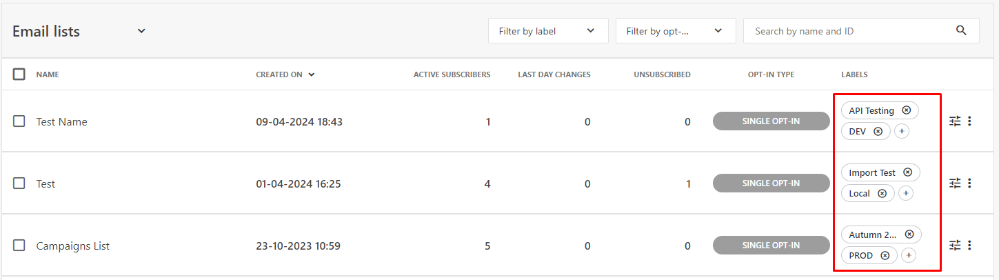Remove the PROD label
The image size is (999, 280).
(x=885, y=255)
